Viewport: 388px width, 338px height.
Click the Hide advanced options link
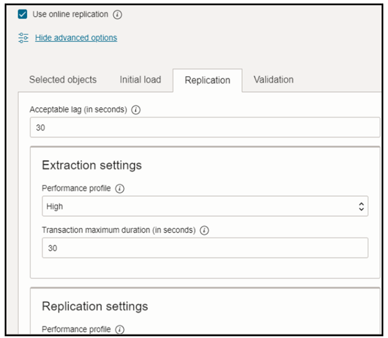click(x=76, y=38)
